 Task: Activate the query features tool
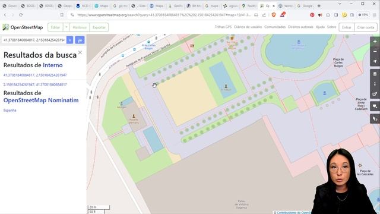coord(375,119)
